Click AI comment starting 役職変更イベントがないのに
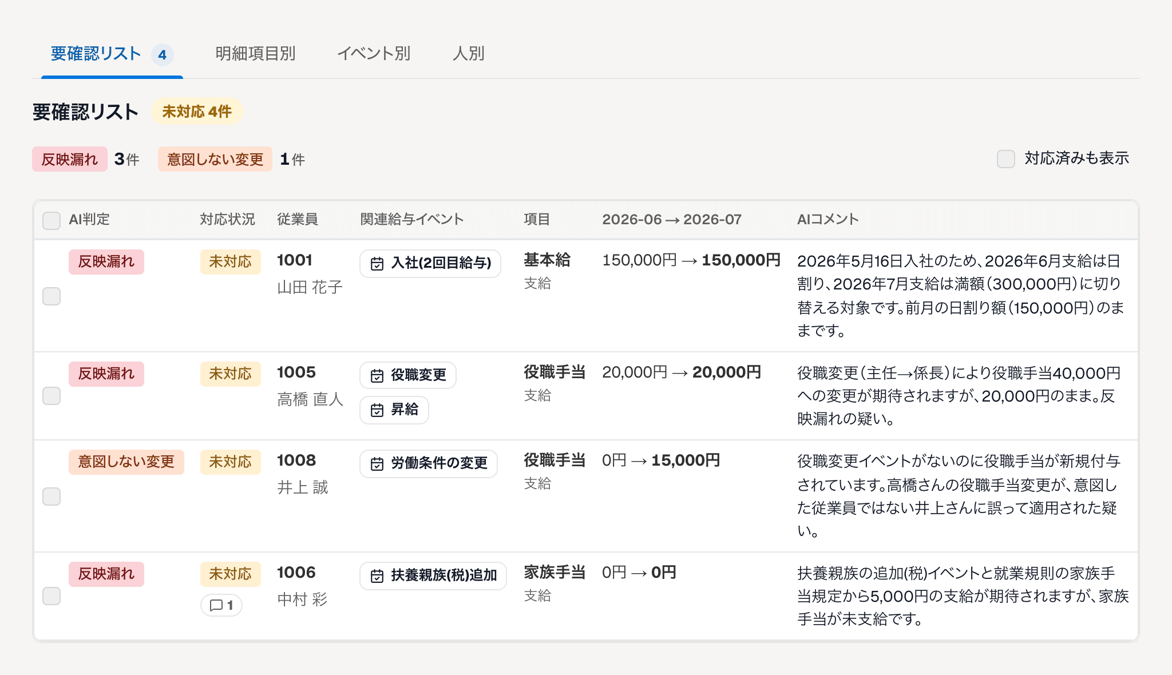1172x675 pixels. click(x=959, y=496)
